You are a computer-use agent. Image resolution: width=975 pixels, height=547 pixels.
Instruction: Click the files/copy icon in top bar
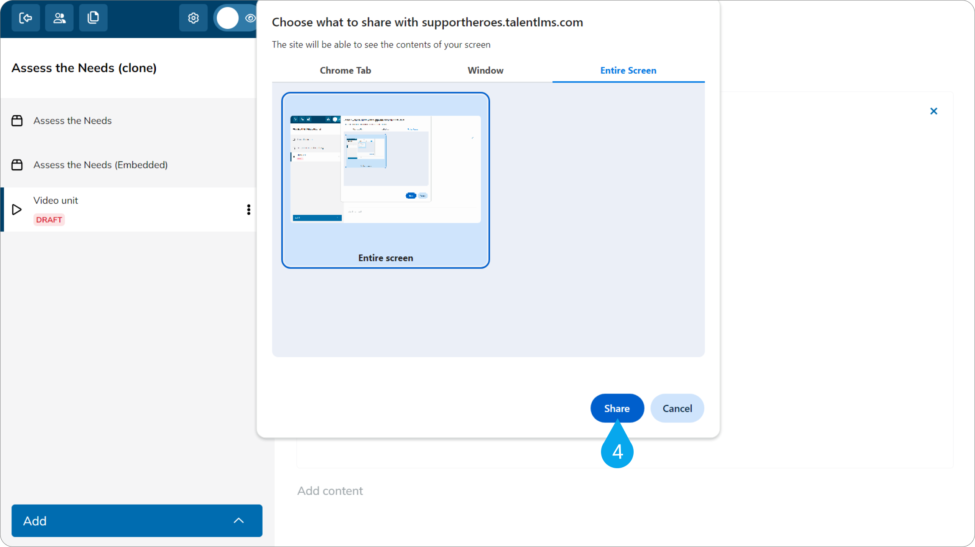(x=93, y=18)
